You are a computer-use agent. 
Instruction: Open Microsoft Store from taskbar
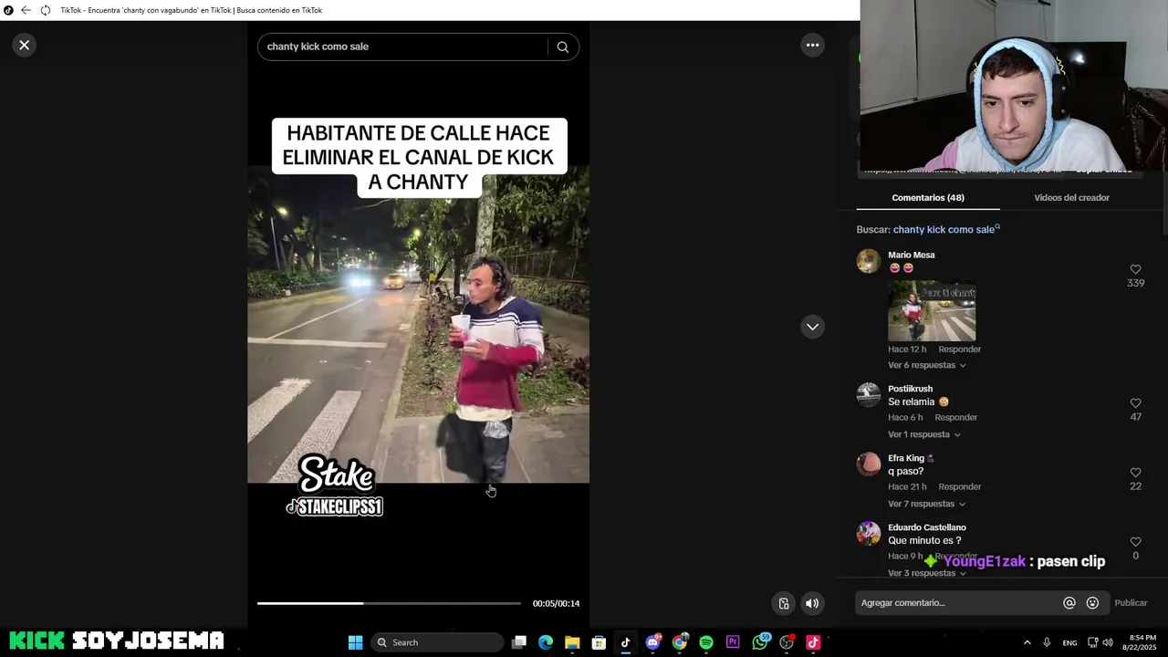[x=599, y=642]
